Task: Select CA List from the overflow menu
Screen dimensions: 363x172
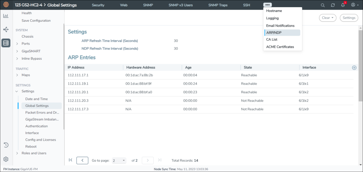Action: (x=272, y=40)
